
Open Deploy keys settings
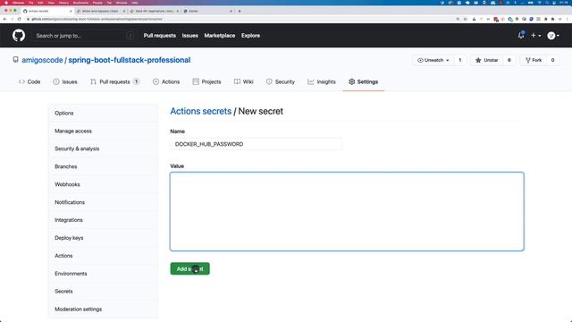(104, 238)
